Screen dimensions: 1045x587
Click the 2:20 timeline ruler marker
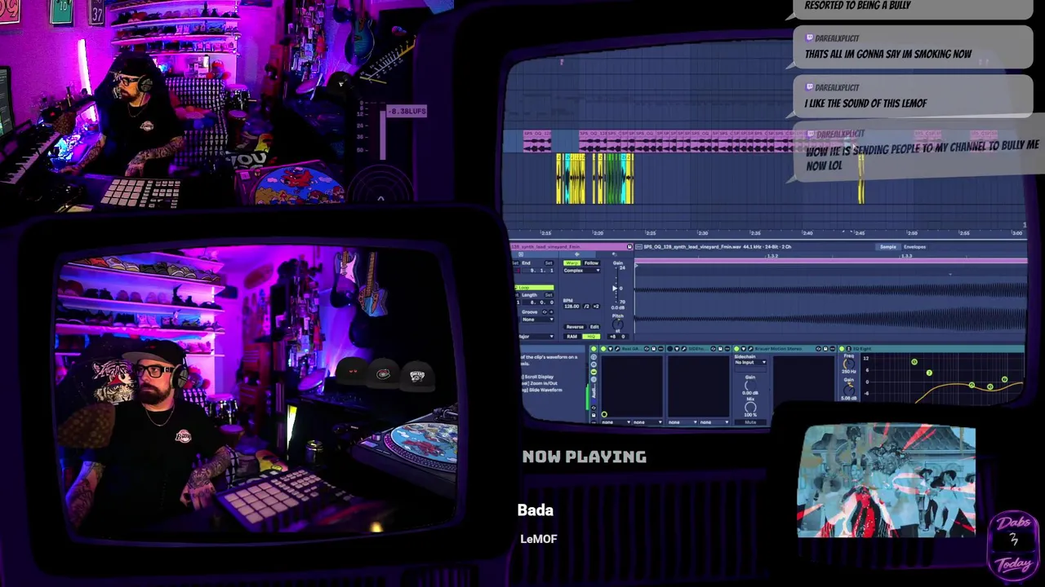point(598,233)
